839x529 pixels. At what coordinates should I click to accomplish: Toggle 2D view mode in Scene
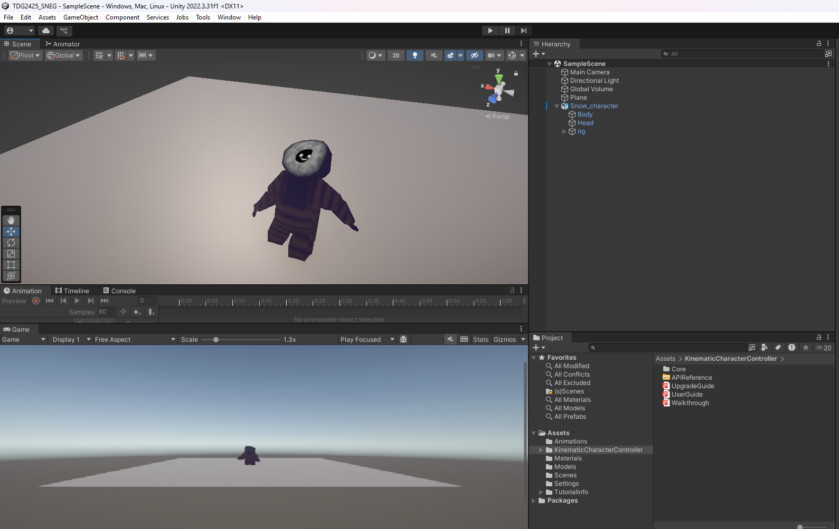coord(396,55)
